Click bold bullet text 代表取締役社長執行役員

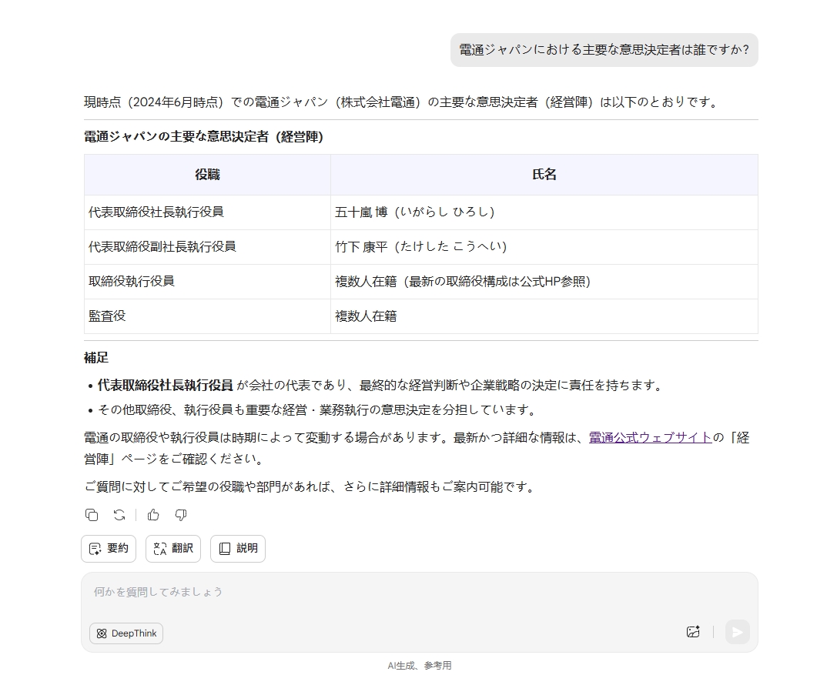click(165, 386)
